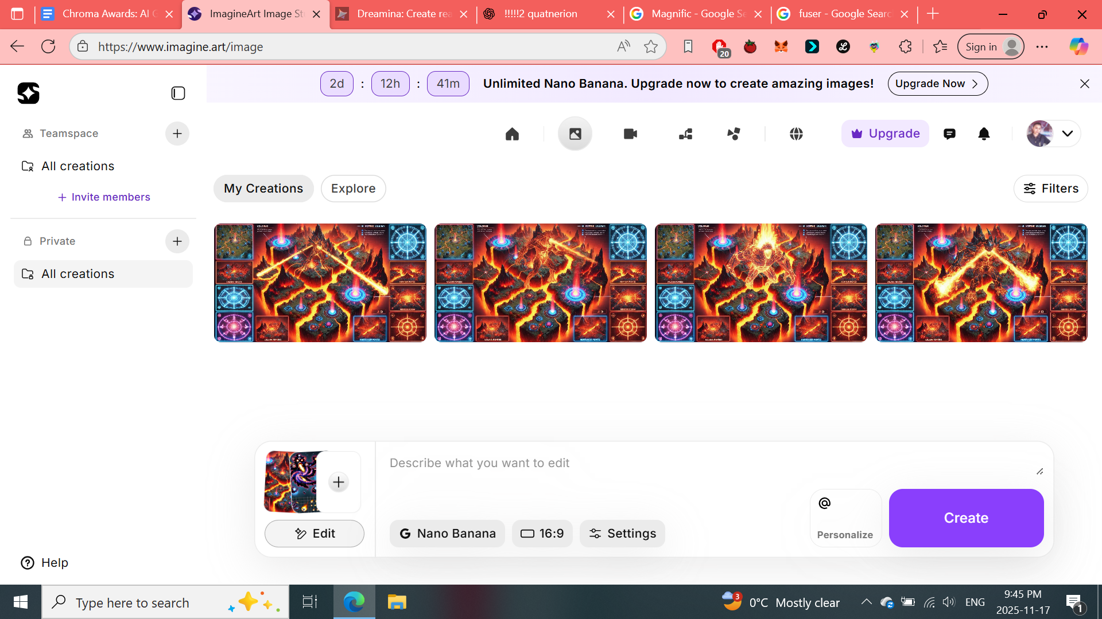Screen dimensions: 1102x619
Task: Open the third generated lava map thumbnail
Action: 760,283
